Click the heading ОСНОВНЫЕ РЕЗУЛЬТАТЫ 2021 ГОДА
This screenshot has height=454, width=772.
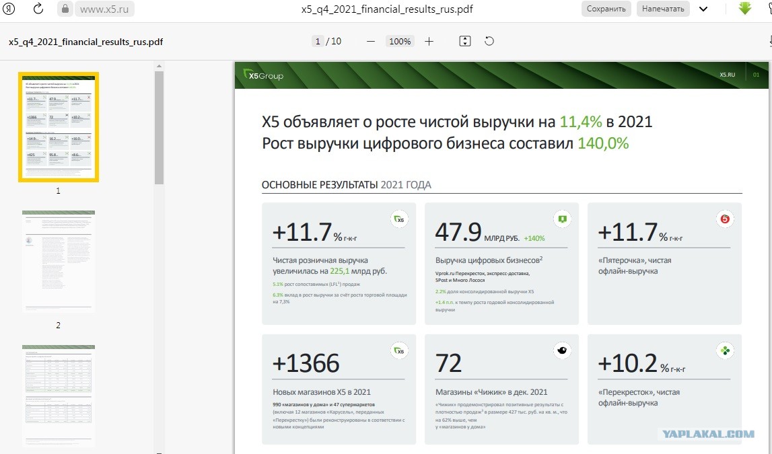click(346, 185)
